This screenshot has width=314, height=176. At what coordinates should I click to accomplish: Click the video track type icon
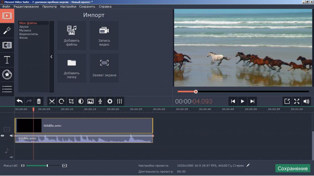[7, 129]
